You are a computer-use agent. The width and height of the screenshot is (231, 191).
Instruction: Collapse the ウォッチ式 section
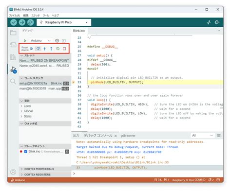45,123
